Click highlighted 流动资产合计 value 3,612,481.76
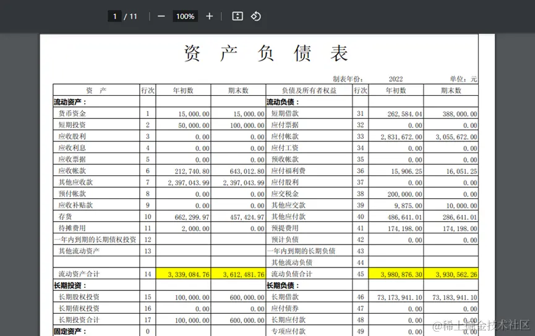The height and width of the screenshot is (336, 535). (244, 274)
